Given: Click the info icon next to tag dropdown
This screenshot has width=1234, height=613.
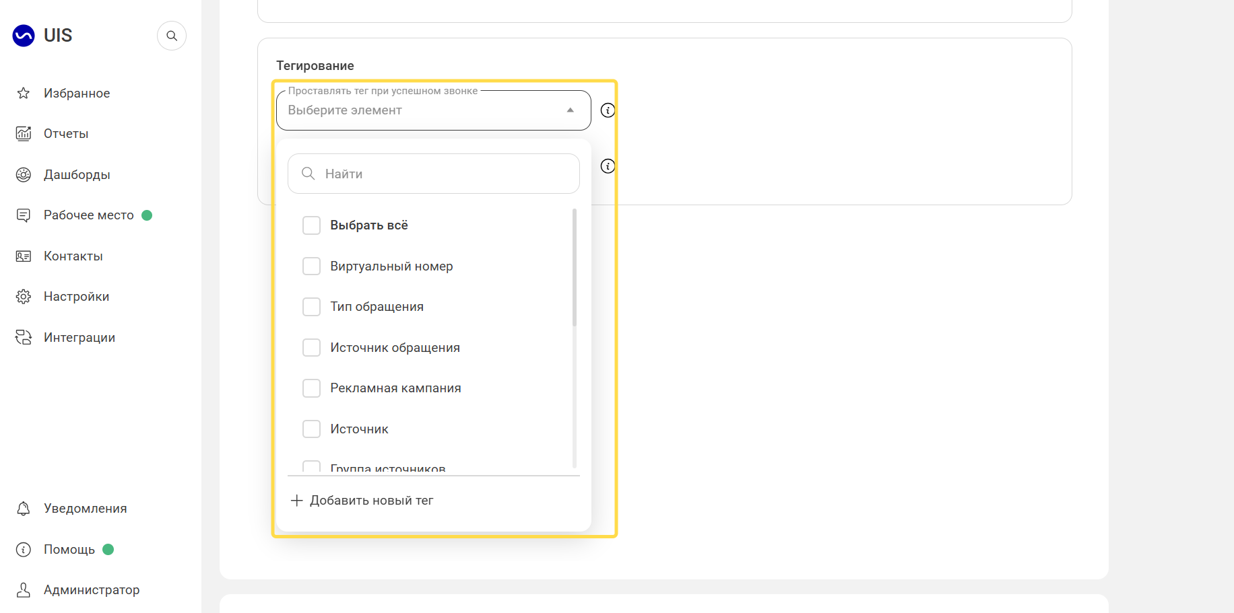Looking at the screenshot, I should pos(608,110).
